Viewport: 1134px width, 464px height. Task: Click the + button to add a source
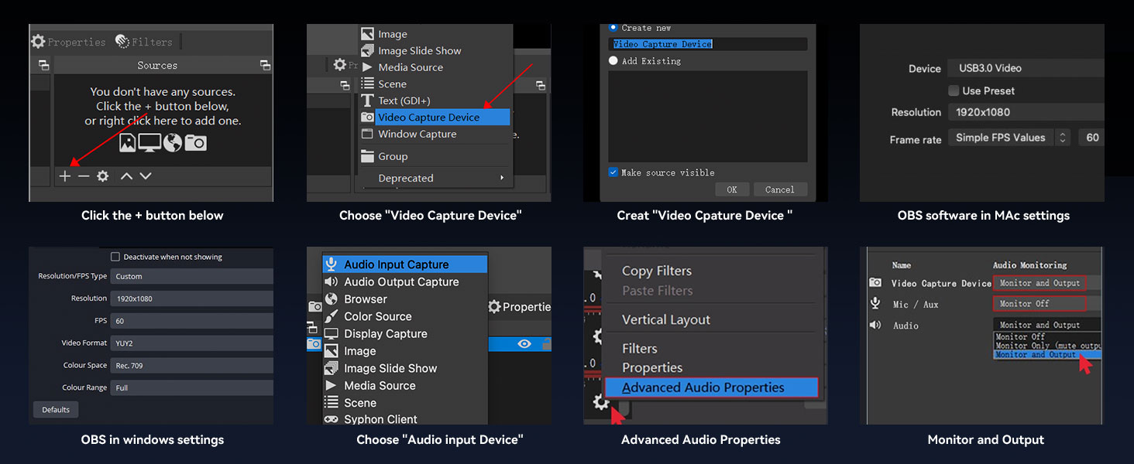point(65,176)
